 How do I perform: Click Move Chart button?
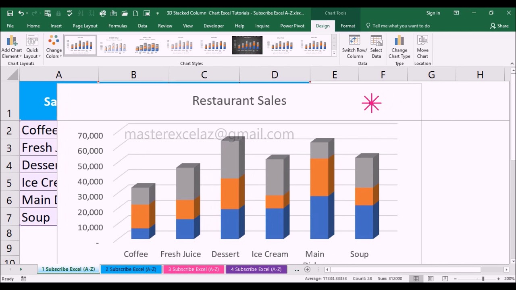(x=422, y=47)
